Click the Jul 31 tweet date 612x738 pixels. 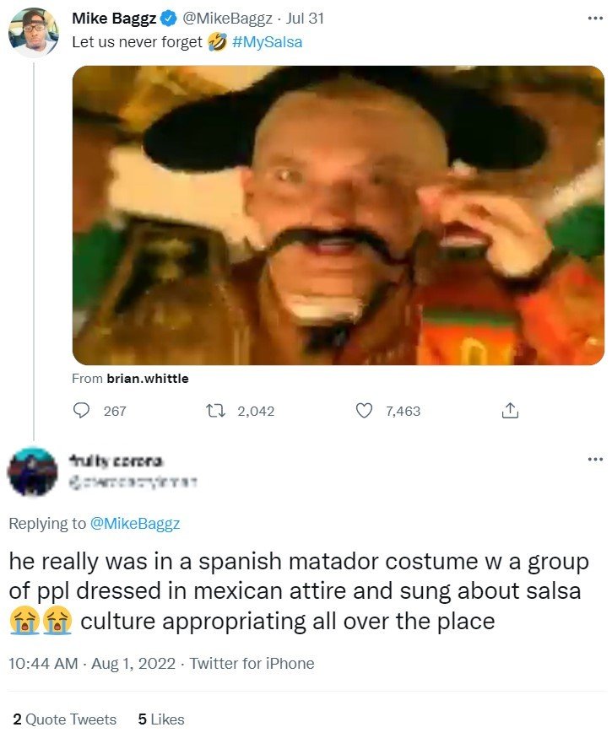[x=305, y=19]
